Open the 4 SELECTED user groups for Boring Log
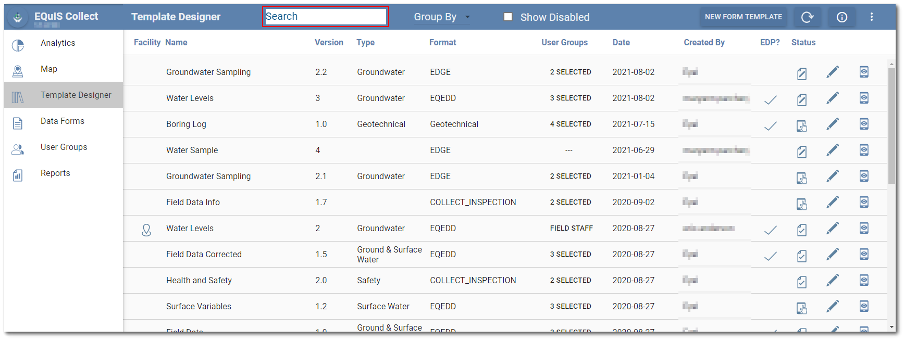This screenshot has width=904, height=340. (x=571, y=124)
